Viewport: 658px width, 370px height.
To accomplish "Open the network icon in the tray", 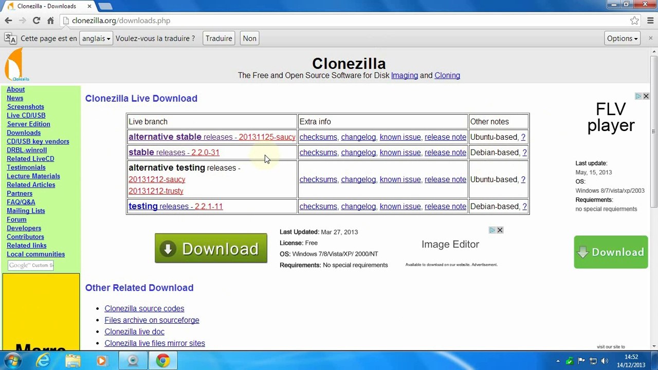I will click(593, 361).
